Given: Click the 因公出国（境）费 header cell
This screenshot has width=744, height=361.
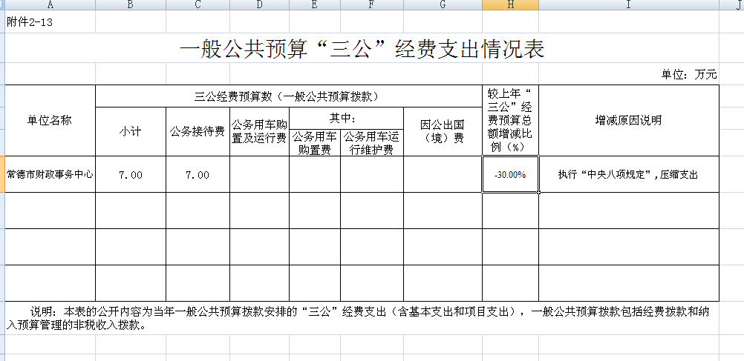Looking at the screenshot, I should pos(442,131).
